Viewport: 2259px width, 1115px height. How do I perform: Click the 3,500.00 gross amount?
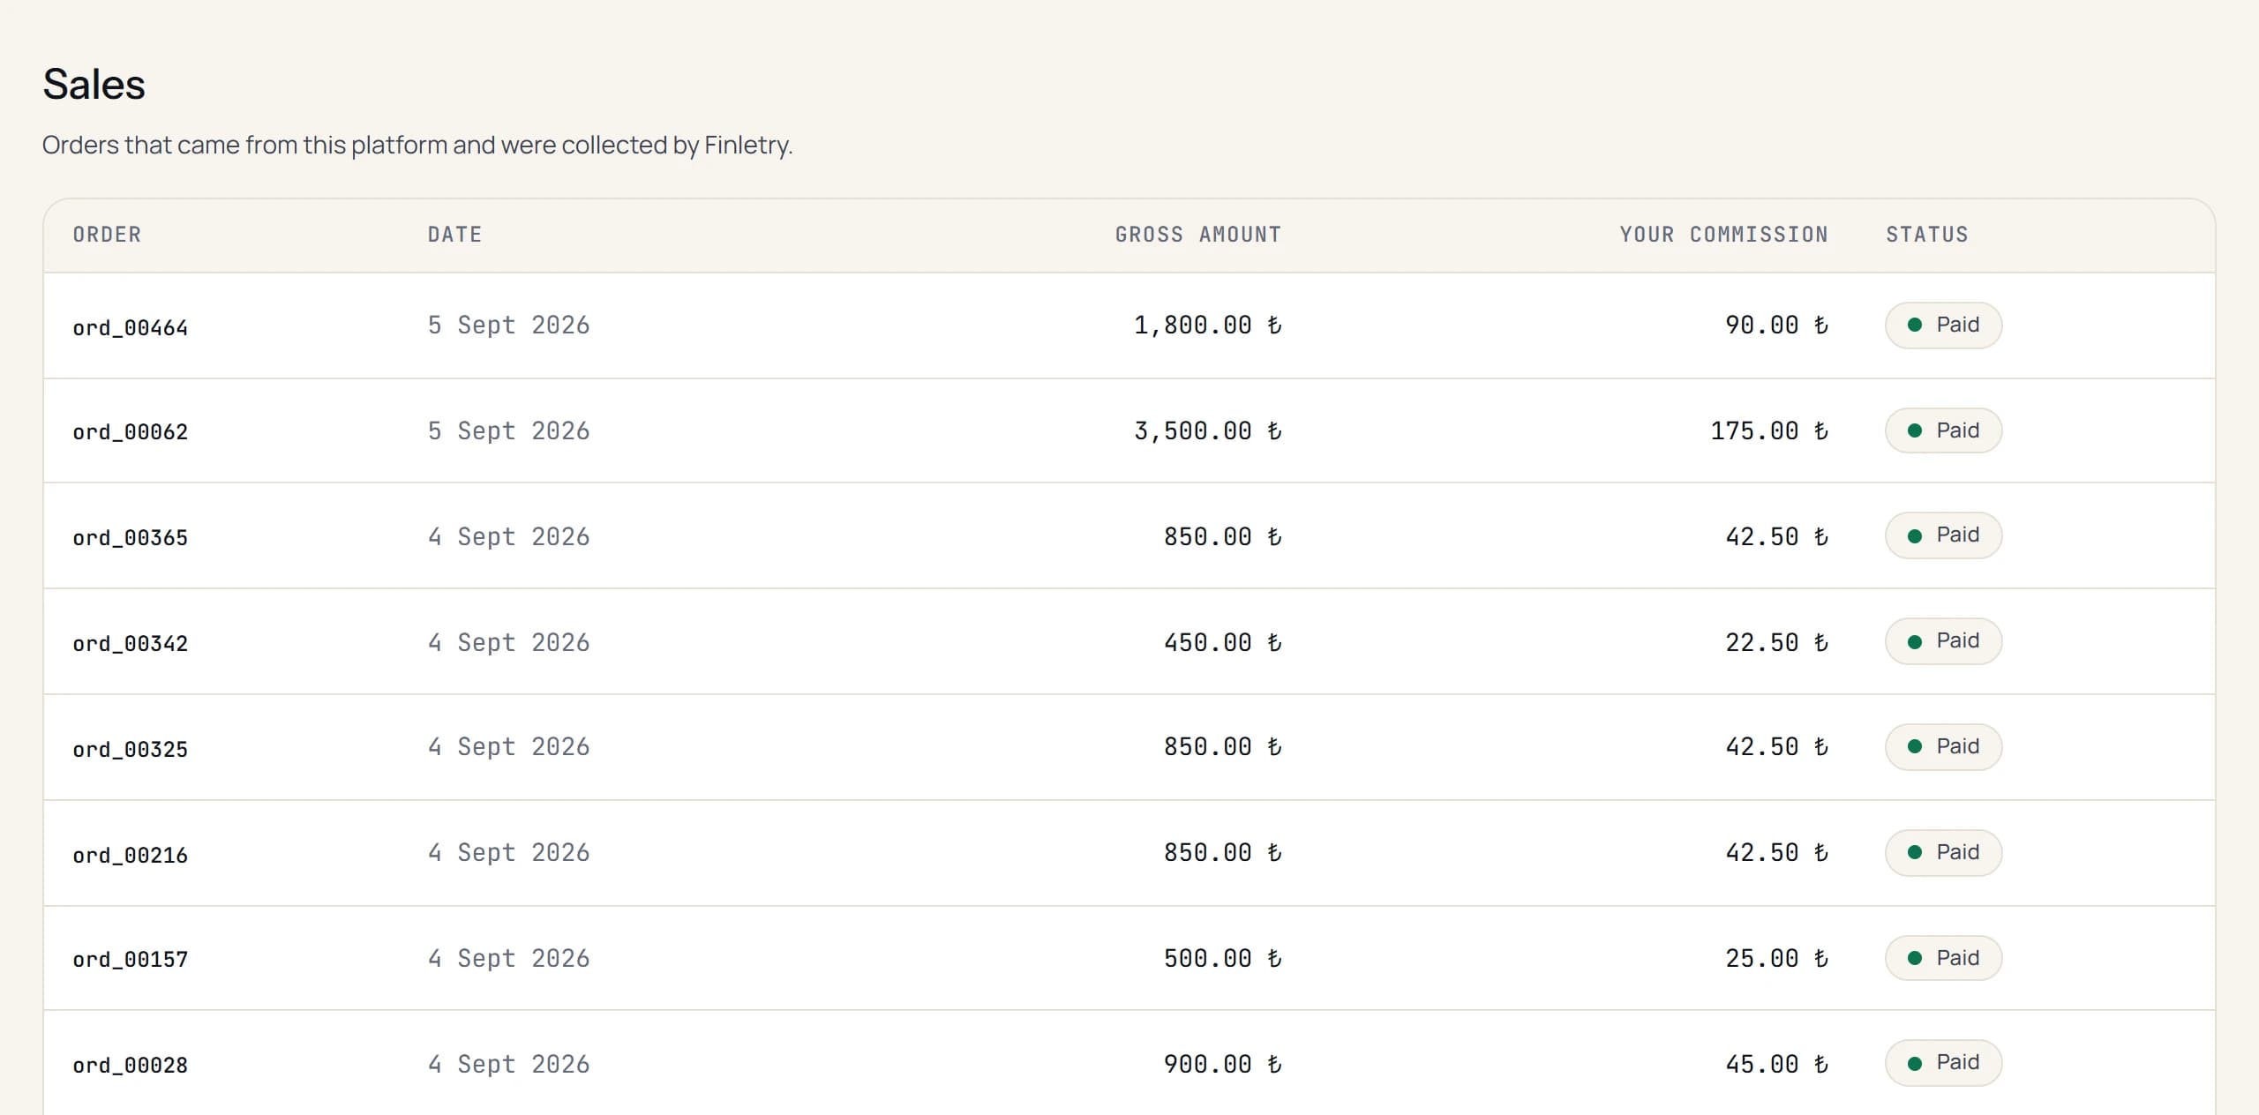point(1207,430)
